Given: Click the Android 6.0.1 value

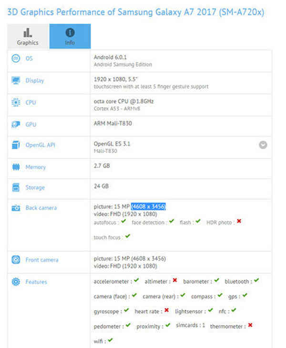Looking at the screenshot, I should pos(110,57).
